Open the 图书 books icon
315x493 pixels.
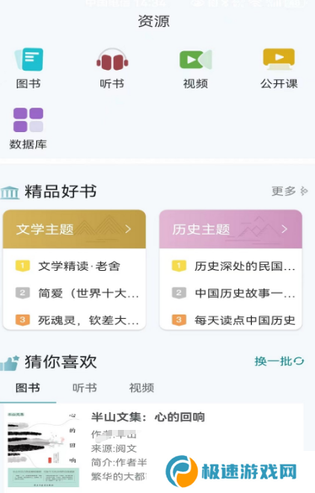click(29, 60)
